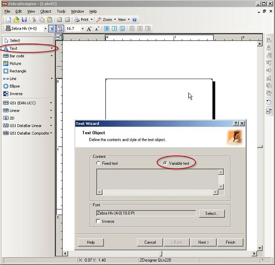The height and width of the screenshot is (265, 275).
Task: Save the label with the floppy disk icon
Action: [24, 20]
